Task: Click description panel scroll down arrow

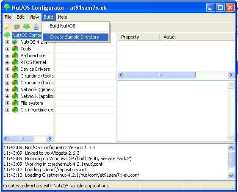Action: pyautogui.click(x=231, y=138)
